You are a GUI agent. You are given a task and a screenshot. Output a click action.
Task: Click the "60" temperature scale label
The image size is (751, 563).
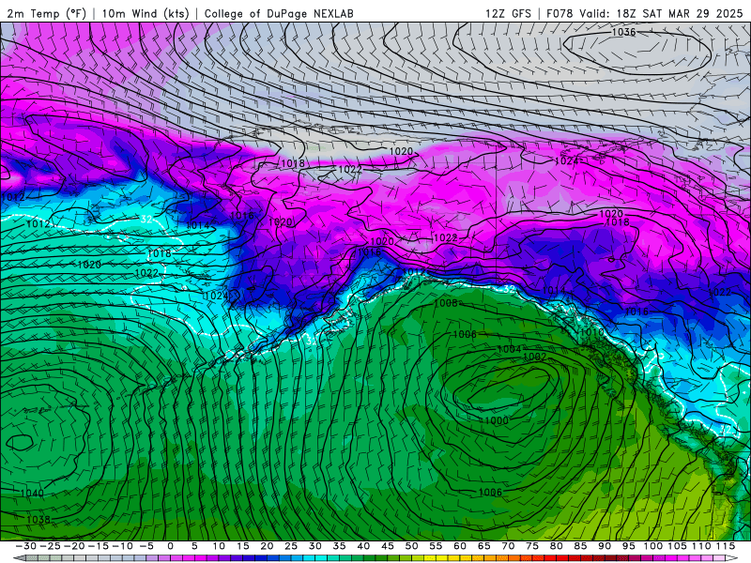coord(460,546)
